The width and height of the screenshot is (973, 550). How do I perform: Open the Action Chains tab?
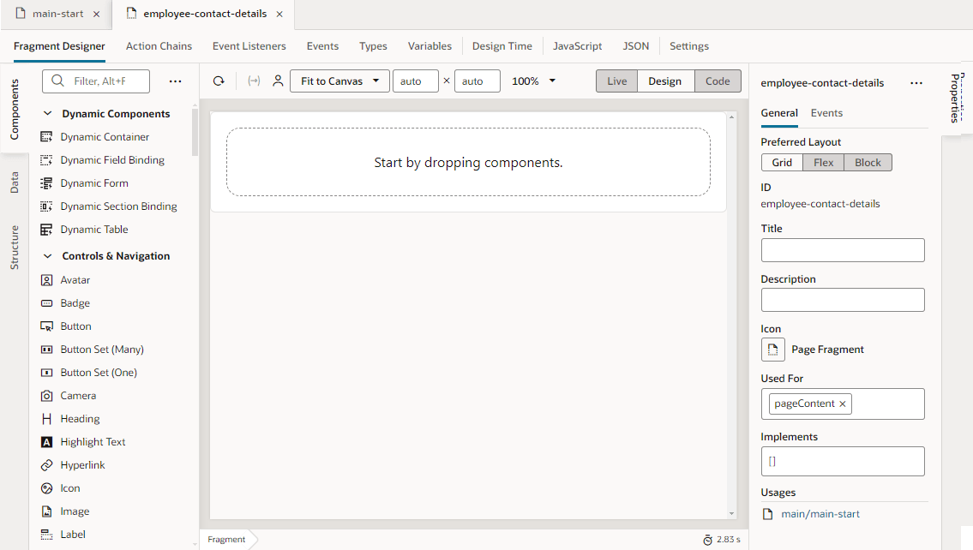click(x=159, y=46)
